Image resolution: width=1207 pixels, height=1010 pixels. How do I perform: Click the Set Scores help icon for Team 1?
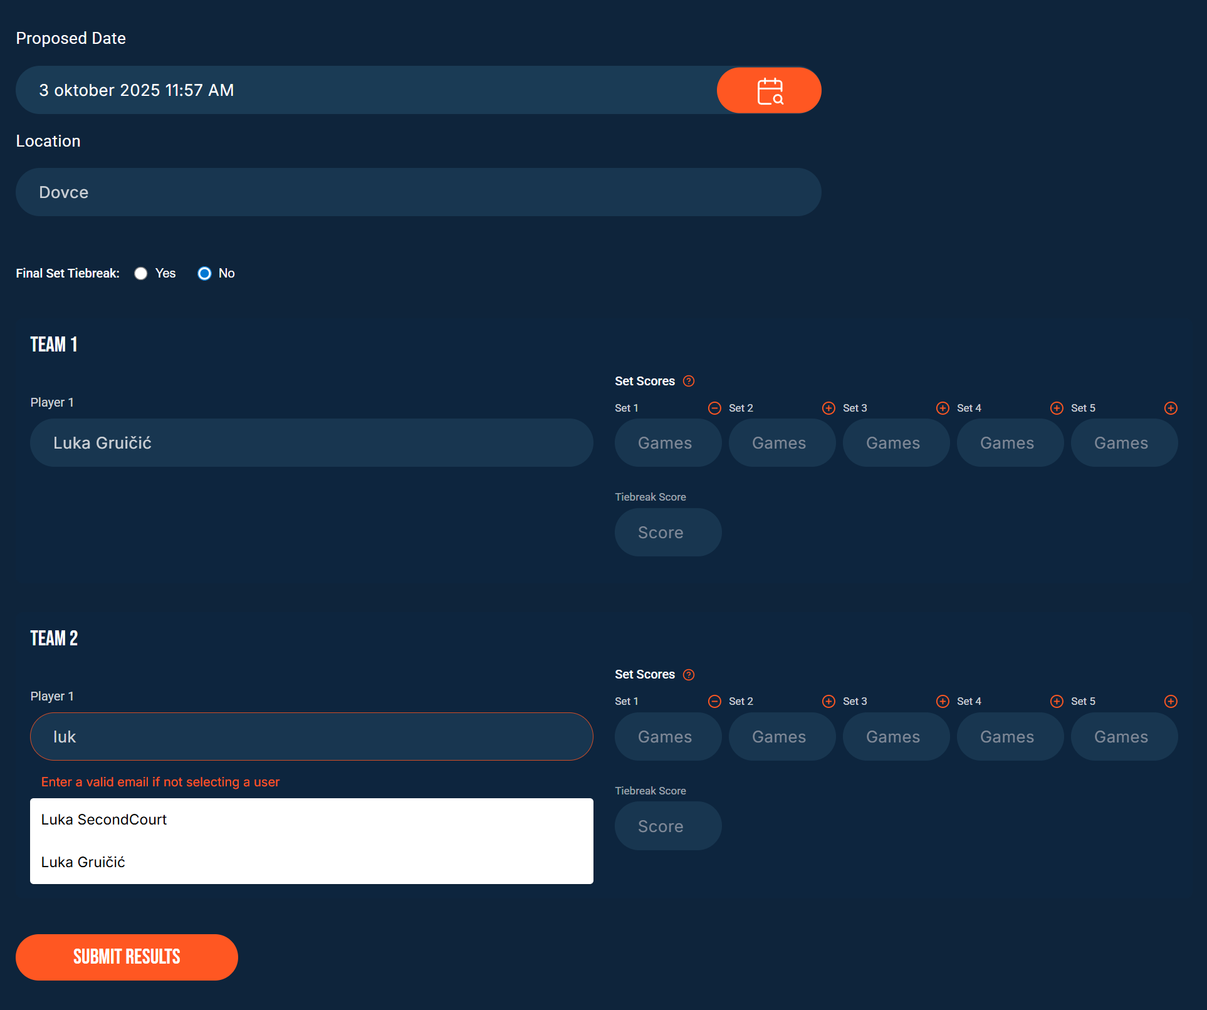(x=688, y=380)
